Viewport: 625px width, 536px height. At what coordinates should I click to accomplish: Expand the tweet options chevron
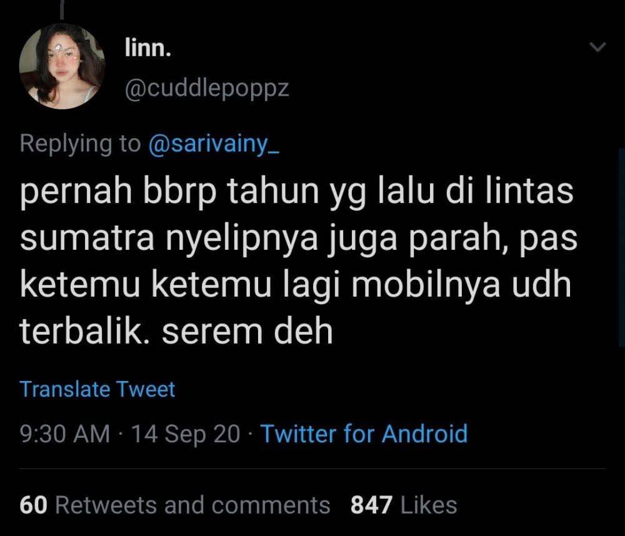(x=597, y=47)
